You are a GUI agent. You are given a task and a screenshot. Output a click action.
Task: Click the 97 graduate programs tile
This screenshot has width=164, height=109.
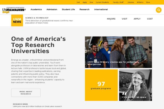point(101,85)
